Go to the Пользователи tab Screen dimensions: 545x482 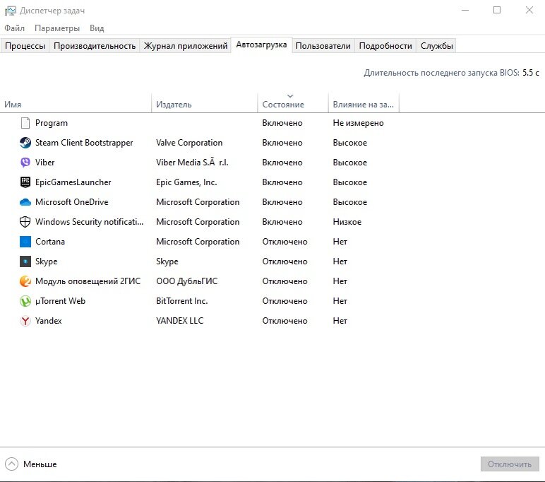click(x=323, y=46)
